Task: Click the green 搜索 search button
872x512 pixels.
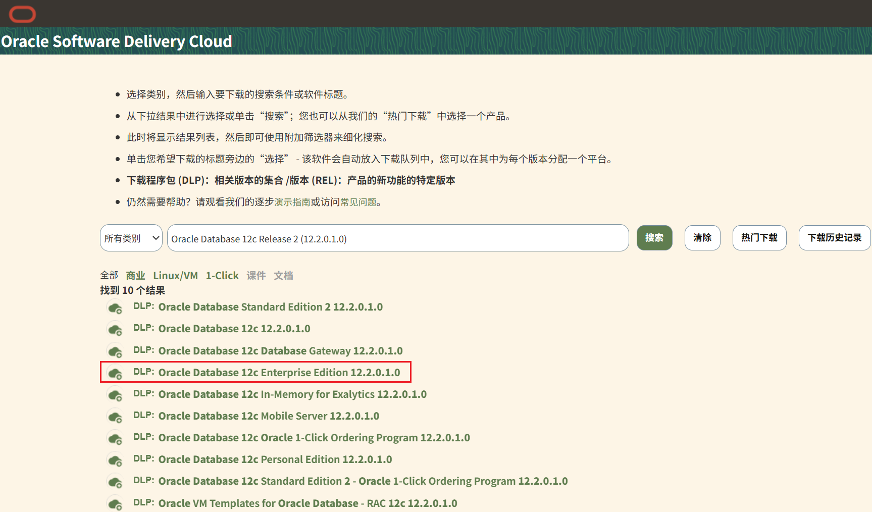Action: click(654, 238)
